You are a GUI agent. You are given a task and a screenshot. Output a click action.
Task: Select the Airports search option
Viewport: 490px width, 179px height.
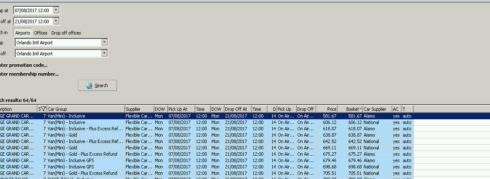[23, 33]
